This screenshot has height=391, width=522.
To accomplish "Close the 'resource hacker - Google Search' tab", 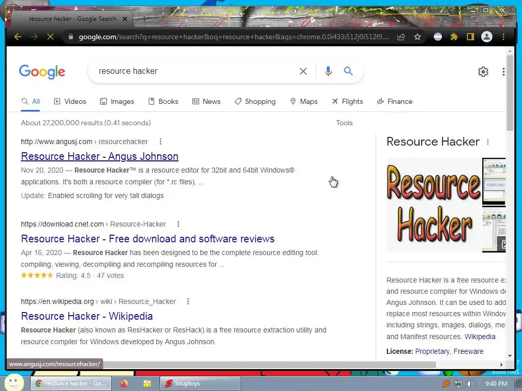I will coord(125,19).
